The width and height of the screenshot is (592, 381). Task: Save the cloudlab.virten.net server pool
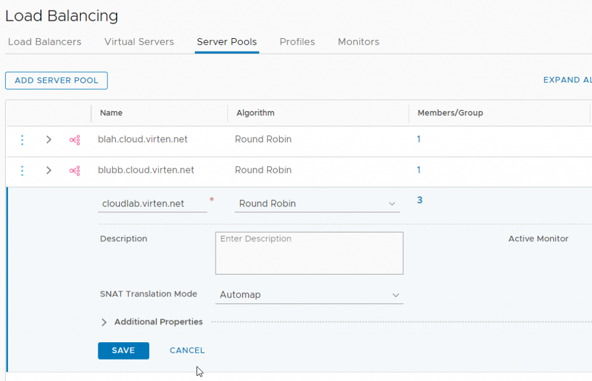123,350
